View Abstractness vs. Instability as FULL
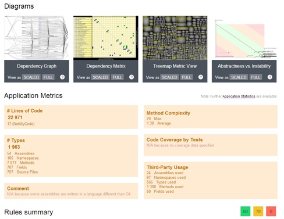The image size is (284, 219). [x=255, y=77]
